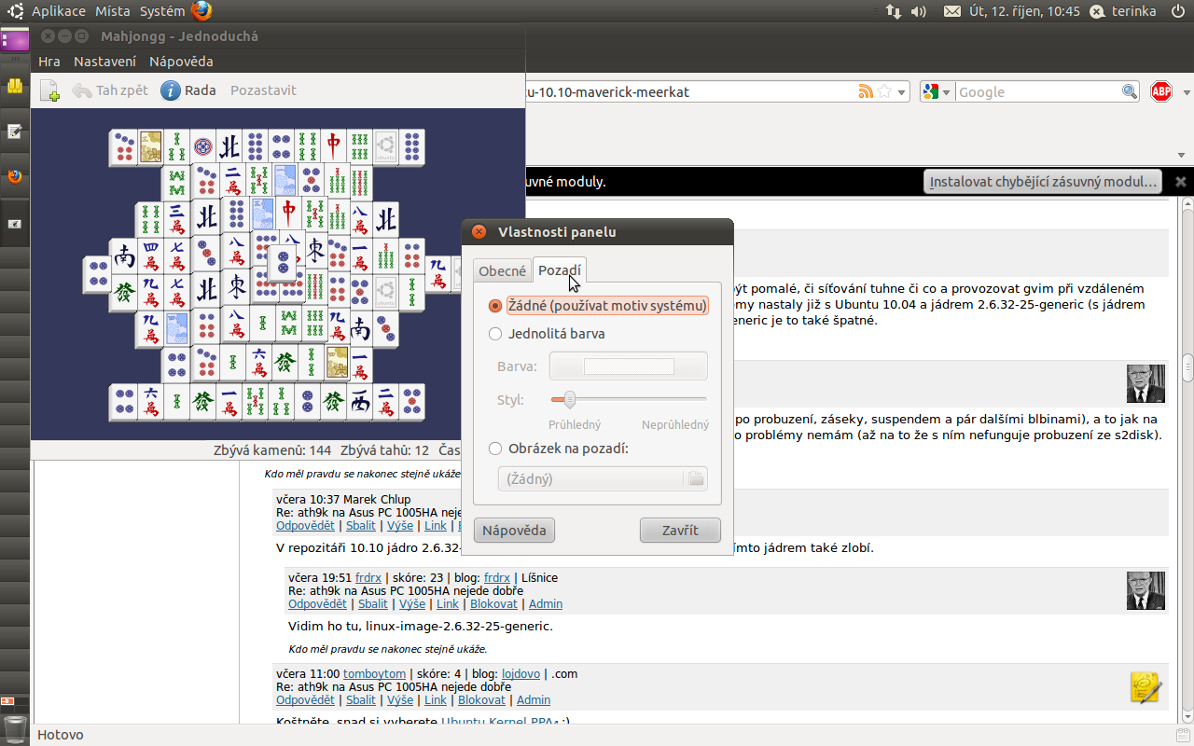
Task: Bookmark page with the star icon
Action: tap(884, 91)
